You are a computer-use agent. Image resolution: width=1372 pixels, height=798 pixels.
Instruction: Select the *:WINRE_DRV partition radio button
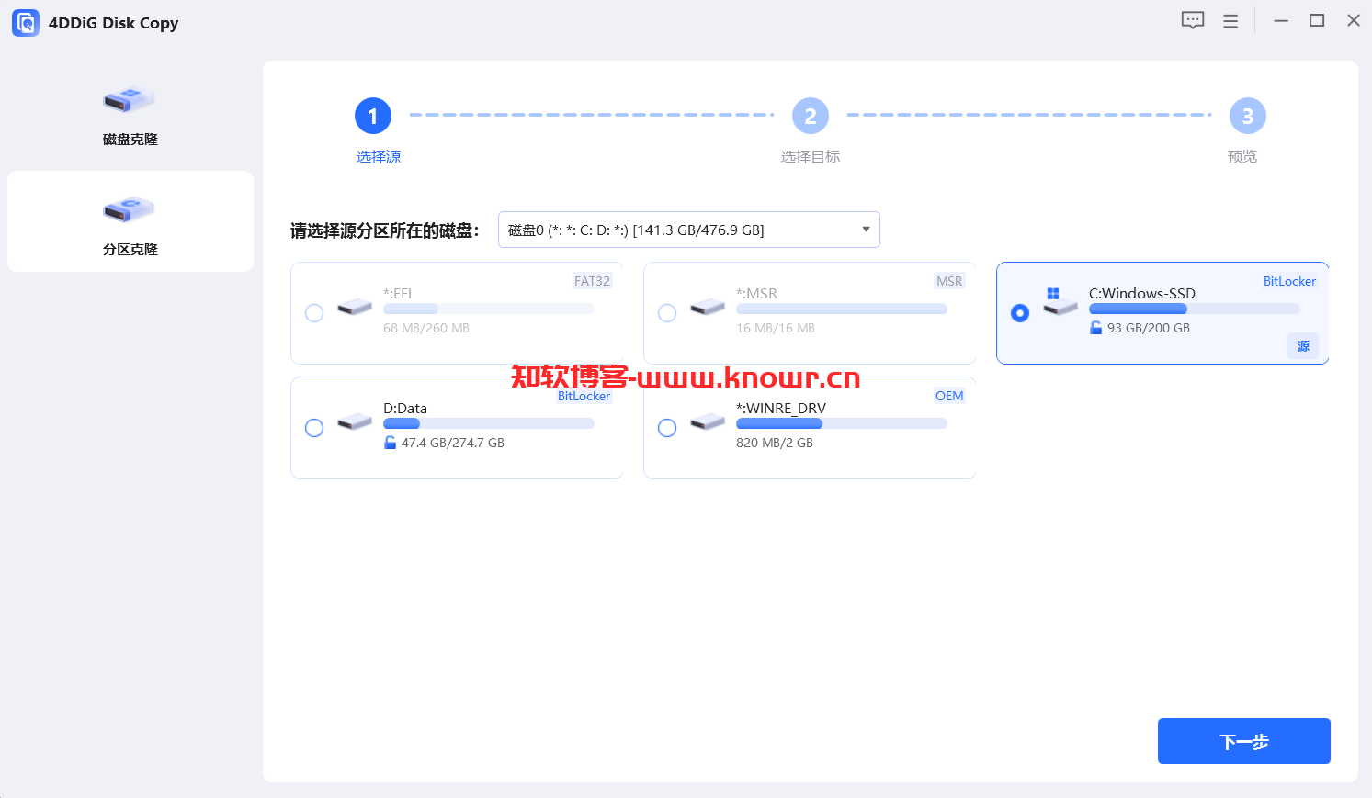[x=667, y=428]
